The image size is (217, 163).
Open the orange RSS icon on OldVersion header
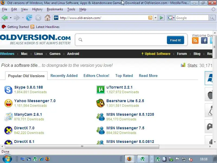tap(195, 40)
